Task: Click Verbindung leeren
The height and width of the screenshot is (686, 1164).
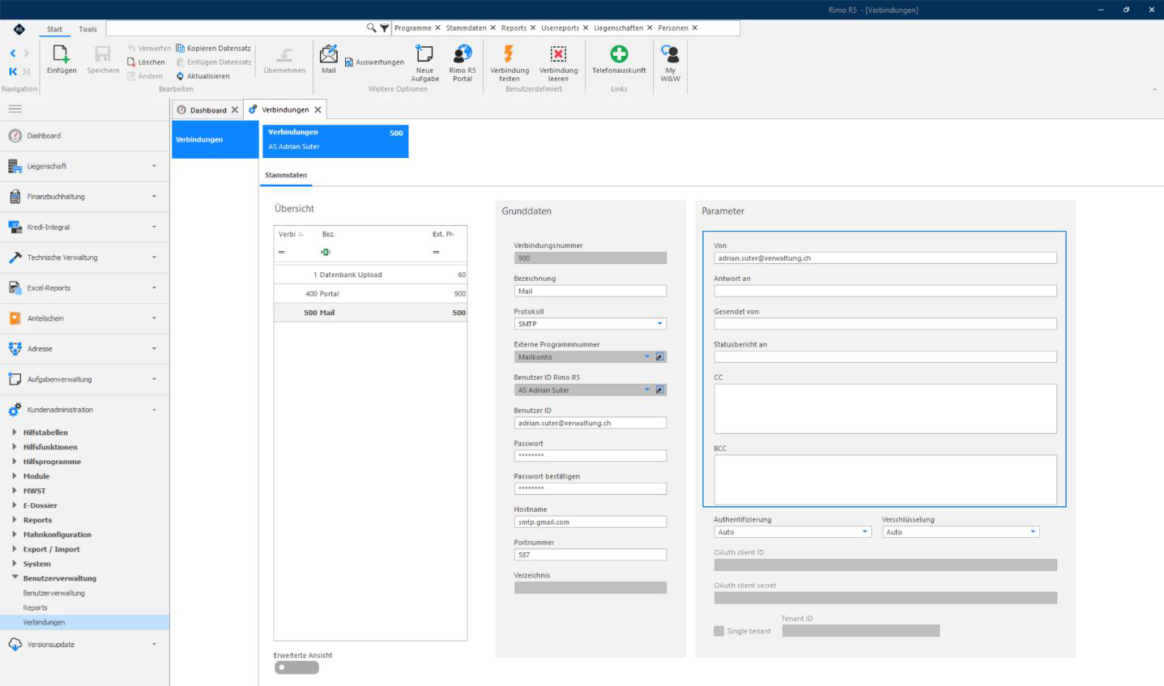Action: (558, 62)
